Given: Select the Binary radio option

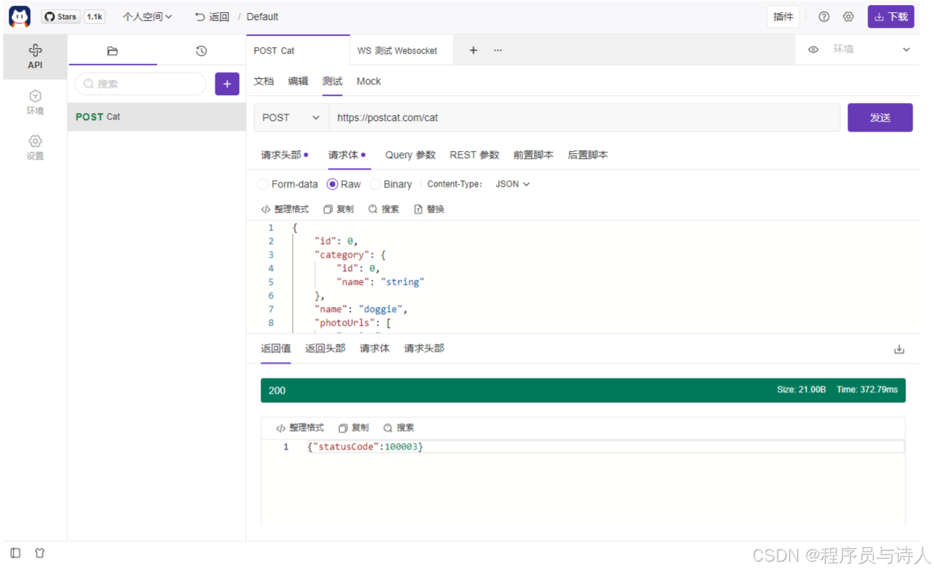Looking at the screenshot, I should click(x=391, y=184).
